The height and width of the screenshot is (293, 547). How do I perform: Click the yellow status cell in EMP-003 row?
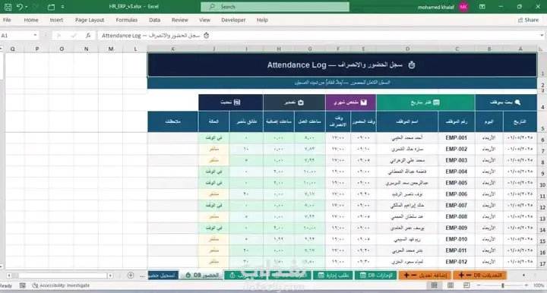[213, 160]
